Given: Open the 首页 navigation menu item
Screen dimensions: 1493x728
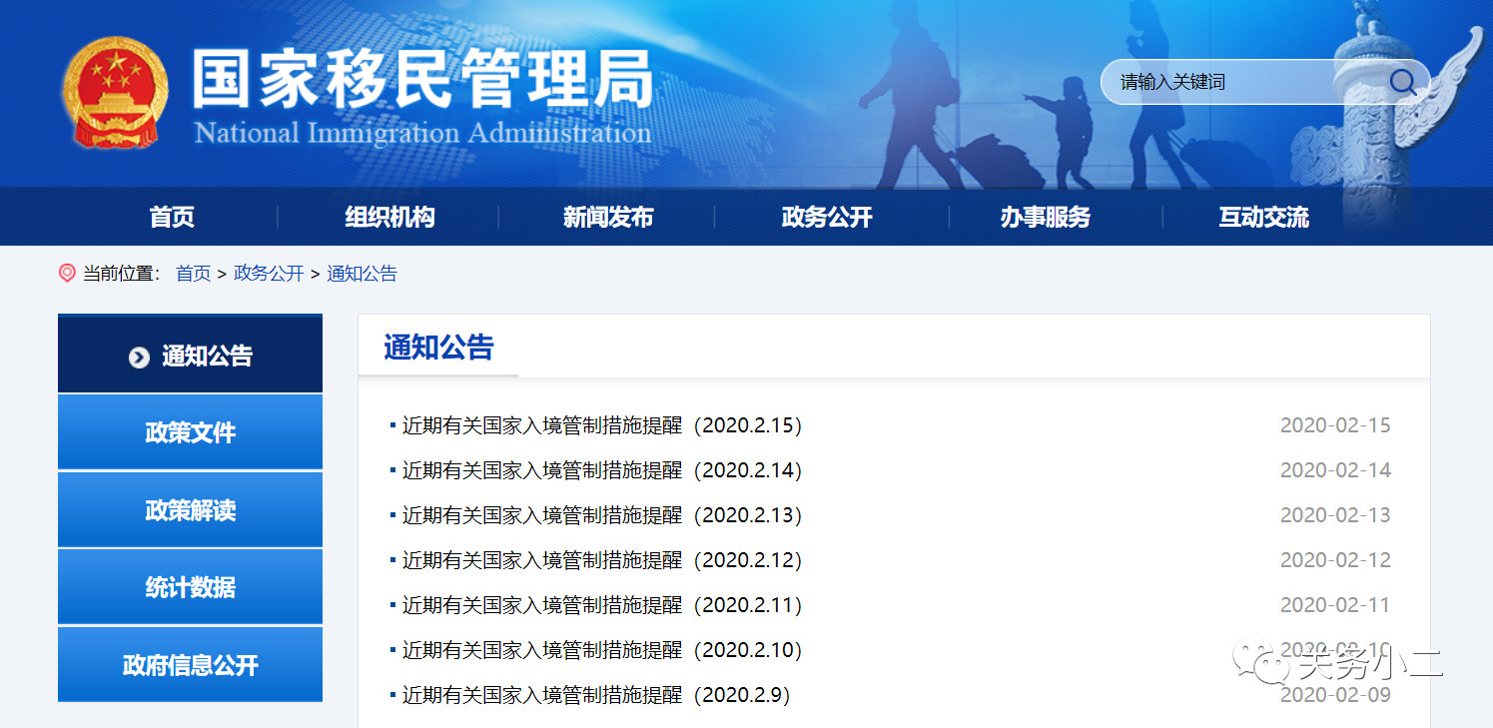Looking at the screenshot, I should tap(172, 217).
